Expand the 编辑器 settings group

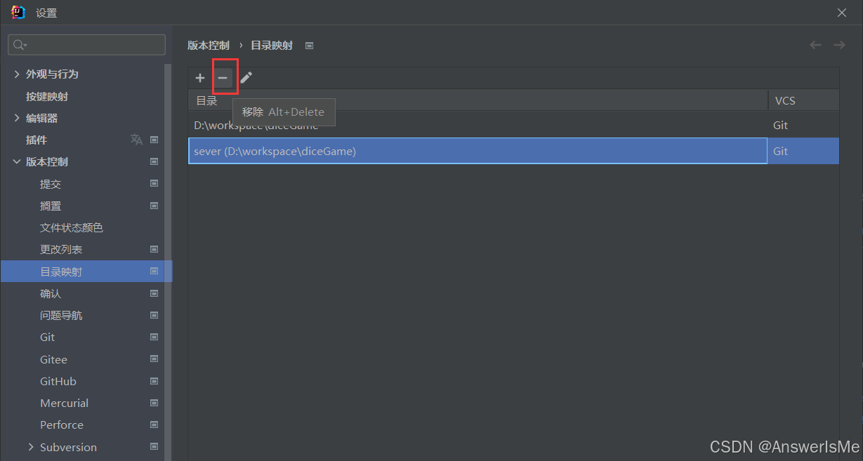pos(18,118)
